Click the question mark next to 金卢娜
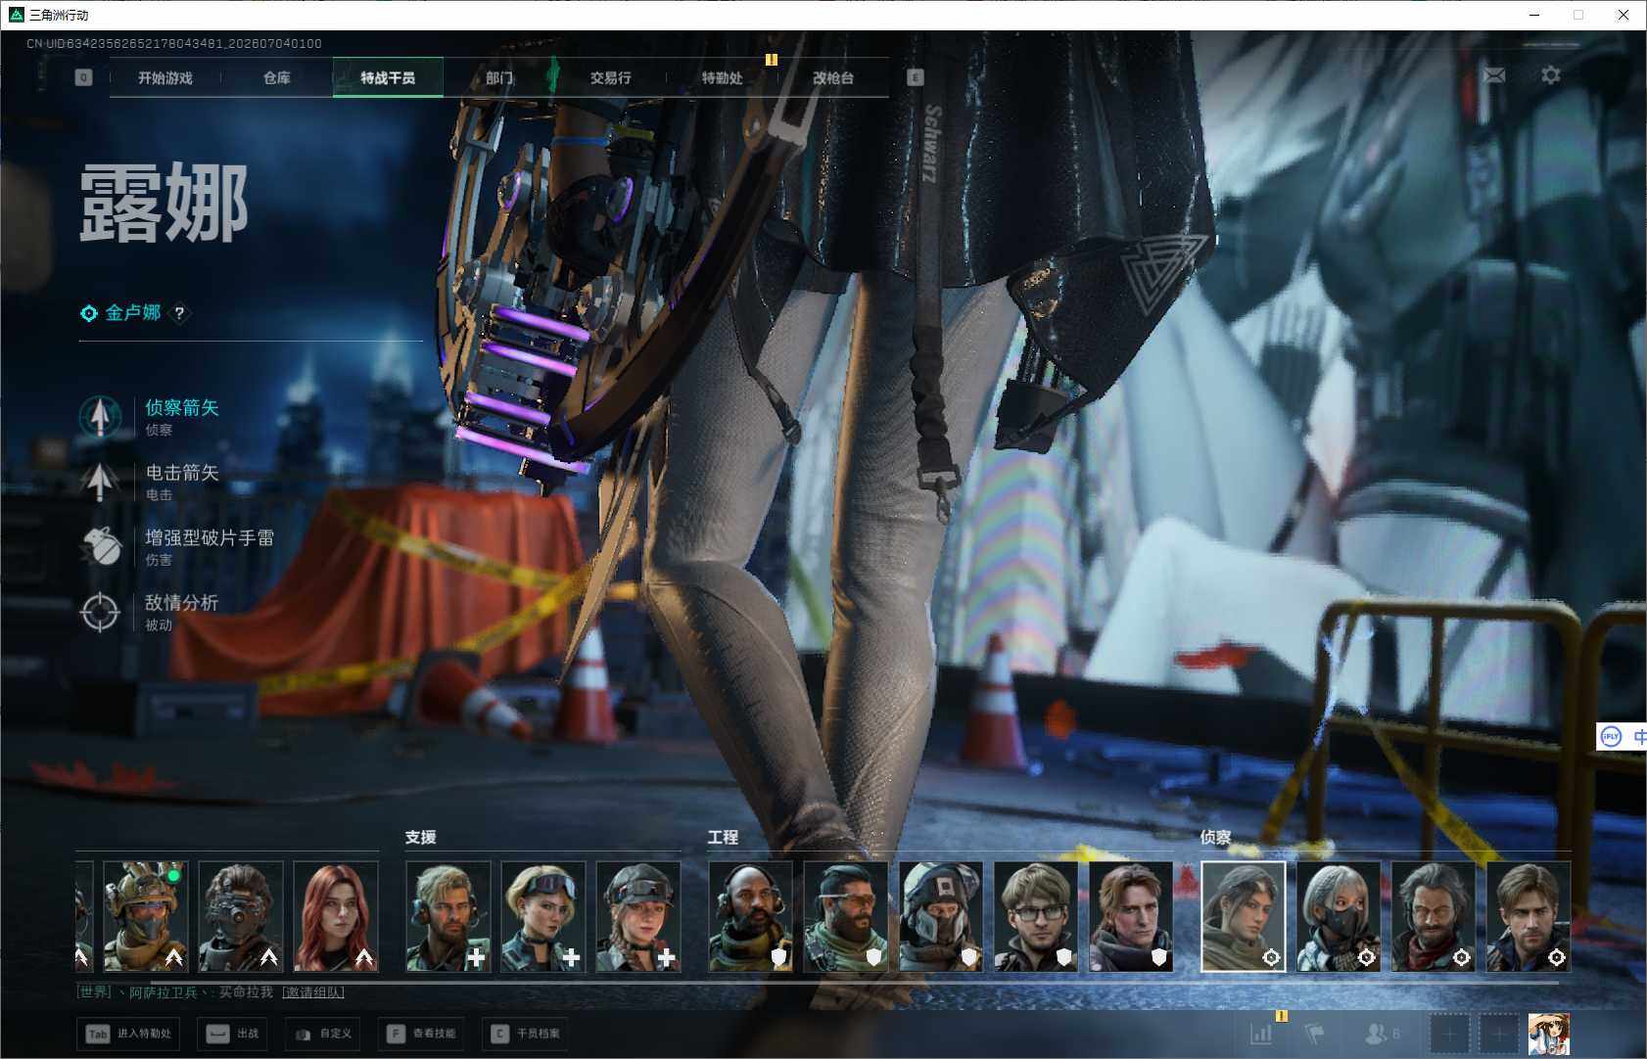This screenshot has height=1059, width=1647. click(179, 313)
